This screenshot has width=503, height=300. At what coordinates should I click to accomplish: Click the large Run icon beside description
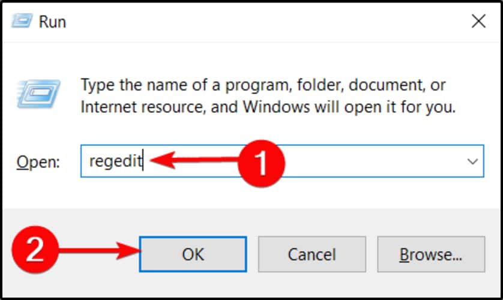(37, 95)
